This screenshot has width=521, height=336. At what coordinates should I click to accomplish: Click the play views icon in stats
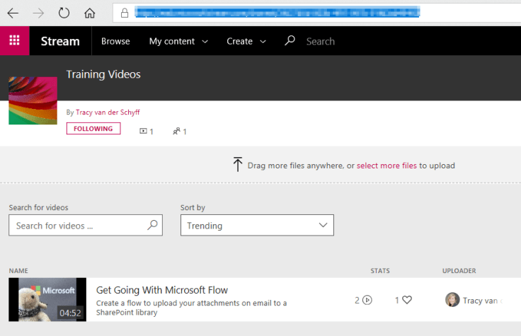pos(367,300)
